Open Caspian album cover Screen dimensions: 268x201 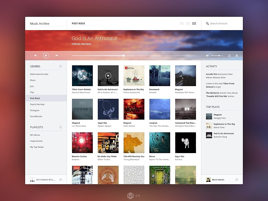pyautogui.click(x=160, y=109)
